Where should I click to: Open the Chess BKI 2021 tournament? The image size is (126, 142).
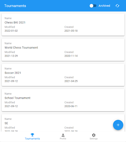coord(63,24)
